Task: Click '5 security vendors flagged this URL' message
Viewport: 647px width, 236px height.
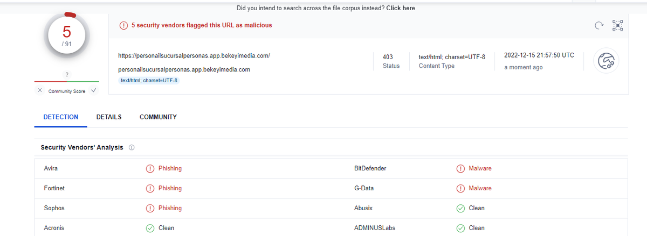Action: coord(202,25)
